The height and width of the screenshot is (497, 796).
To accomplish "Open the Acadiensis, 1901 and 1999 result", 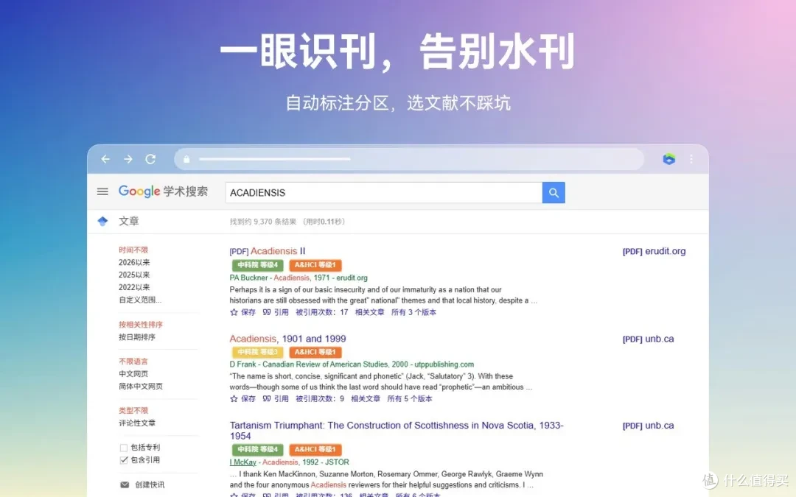I will (x=287, y=339).
